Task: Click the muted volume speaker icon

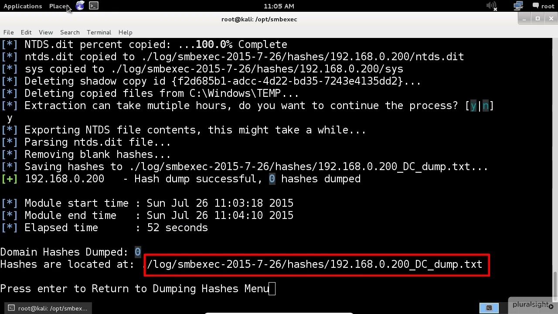Action: pyautogui.click(x=491, y=6)
